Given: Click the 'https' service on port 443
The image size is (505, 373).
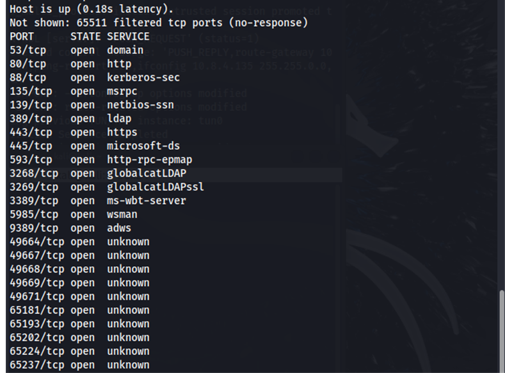Looking at the screenshot, I should point(122,132).
